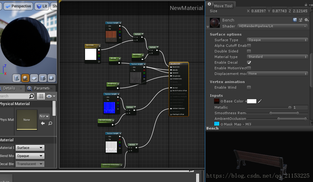Click the Size Z value field
This screenshot has width=313, height=182.
(x=300, y=11)
